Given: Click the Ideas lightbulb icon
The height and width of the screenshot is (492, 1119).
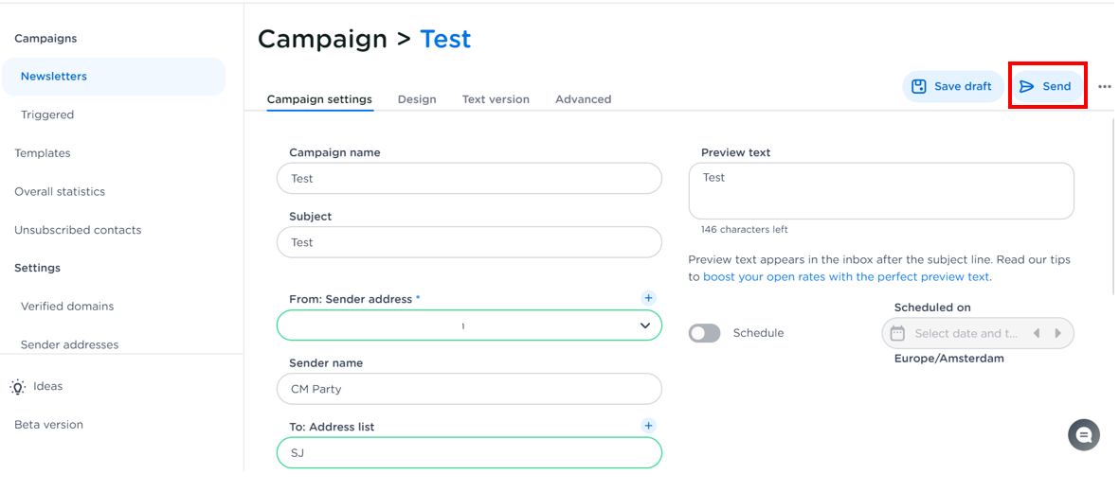Looking at the screenshot, I should point(18,386).
